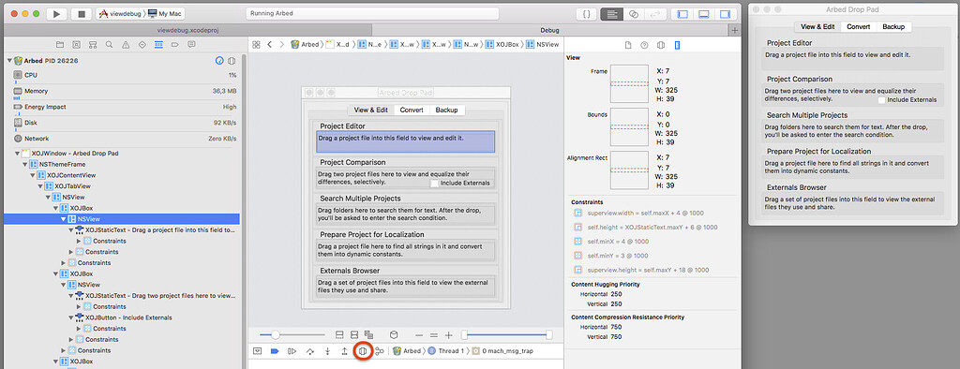Collapse the XOJWindow - Arbed Drop Pad node
960x369 pixels.
coord(17,154)
